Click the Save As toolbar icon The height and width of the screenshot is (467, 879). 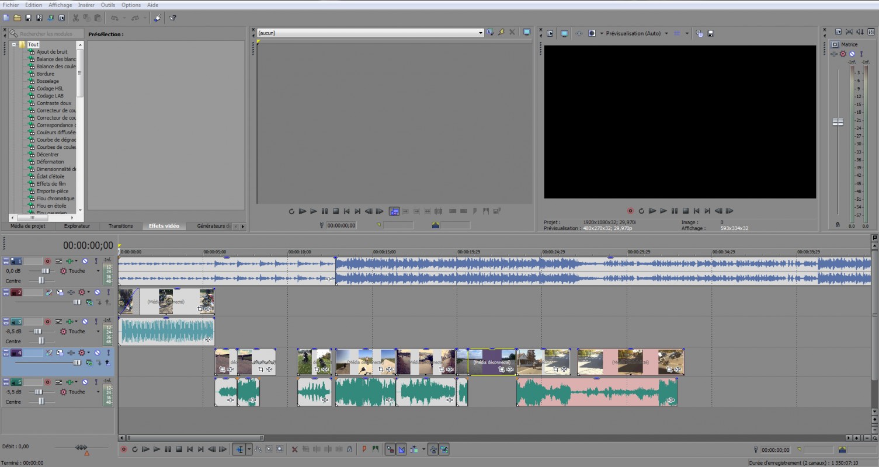pos(39,18)
